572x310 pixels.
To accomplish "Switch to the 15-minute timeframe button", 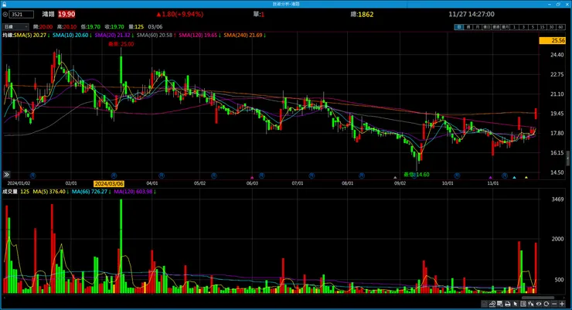I will click(543, 27).
